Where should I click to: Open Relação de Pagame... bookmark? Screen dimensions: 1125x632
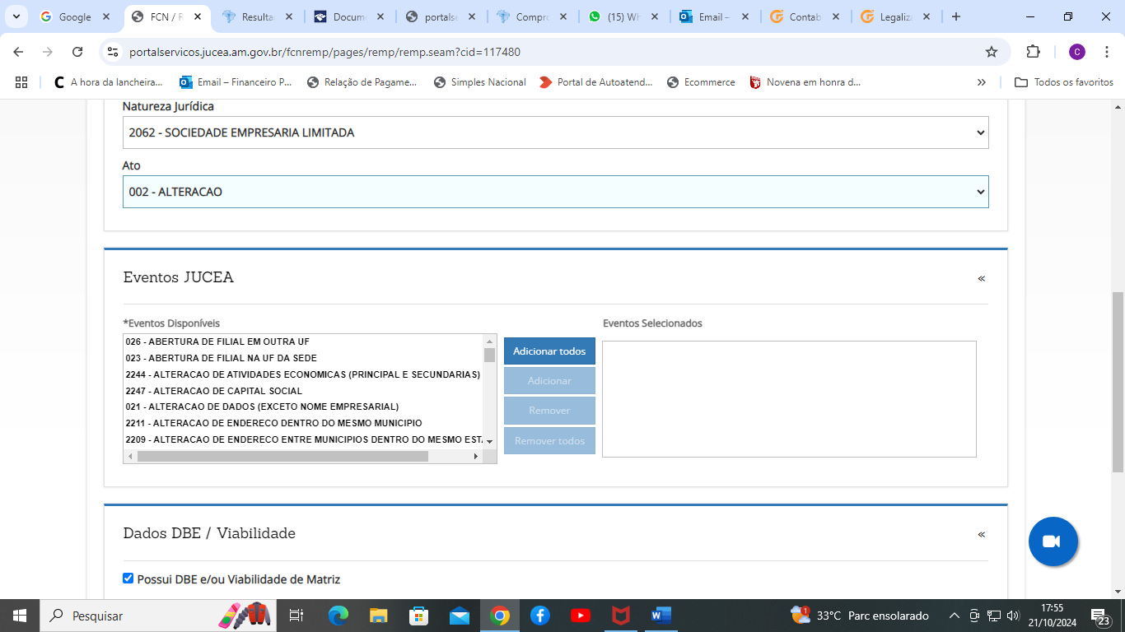(x=362, y=82)
